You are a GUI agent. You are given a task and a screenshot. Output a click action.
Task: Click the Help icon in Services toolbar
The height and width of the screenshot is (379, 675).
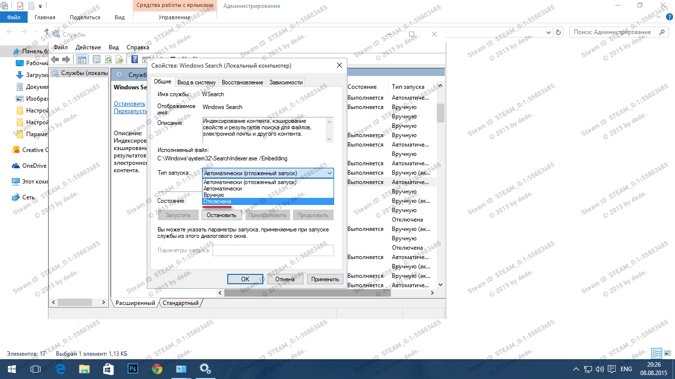tap(134, 59)
